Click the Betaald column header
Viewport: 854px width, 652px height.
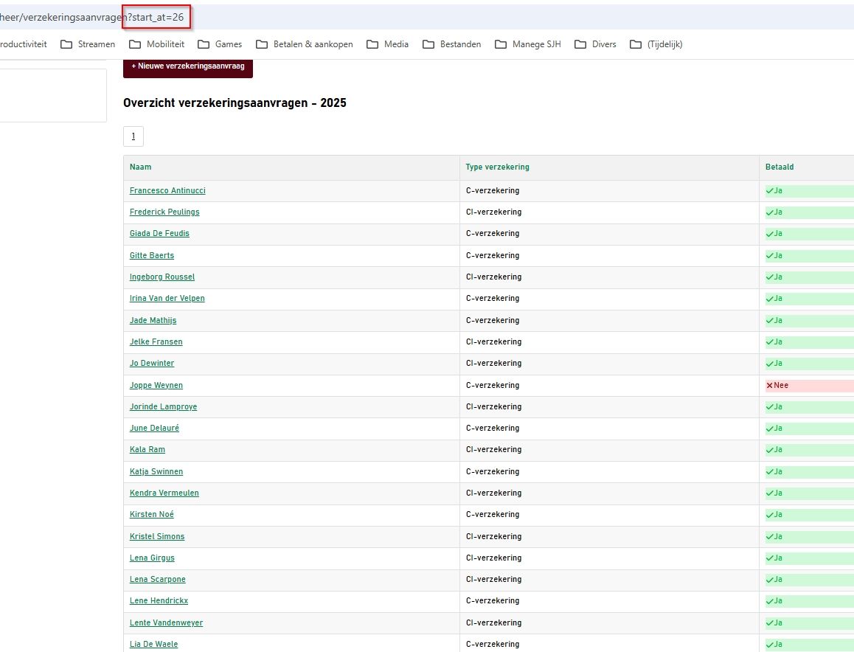pos(780,167)
